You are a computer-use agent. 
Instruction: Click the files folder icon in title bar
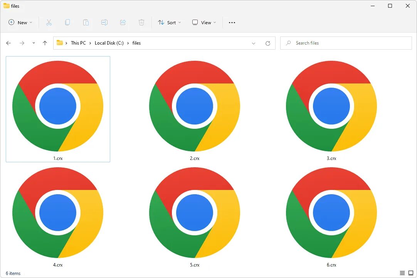(7, 6)
